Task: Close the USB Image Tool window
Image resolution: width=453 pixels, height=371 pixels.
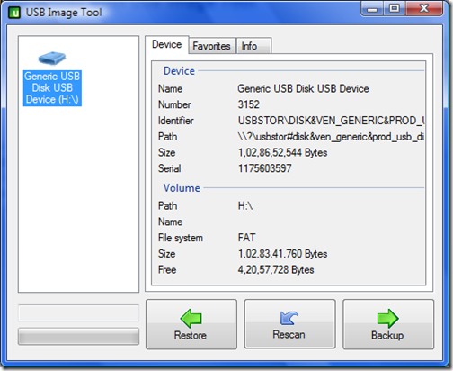Action: (x=424, y=9)
